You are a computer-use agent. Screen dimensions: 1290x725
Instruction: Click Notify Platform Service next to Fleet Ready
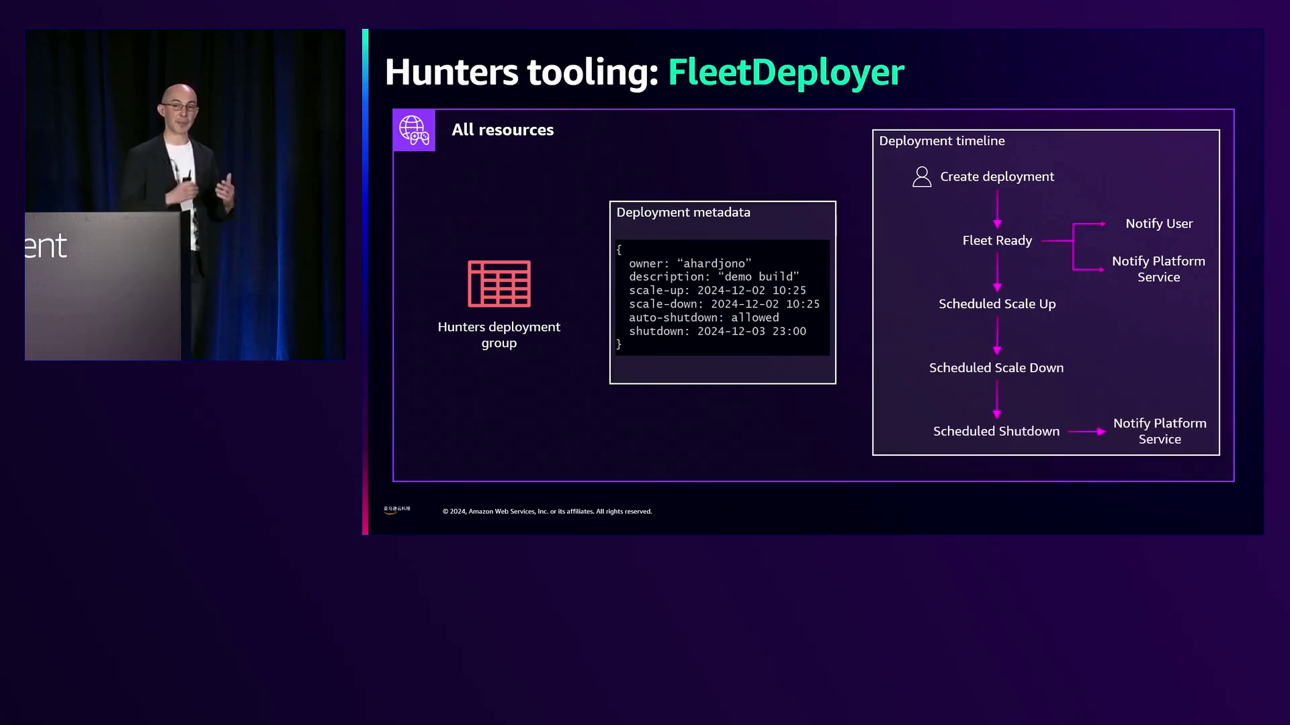point(1158,269)
